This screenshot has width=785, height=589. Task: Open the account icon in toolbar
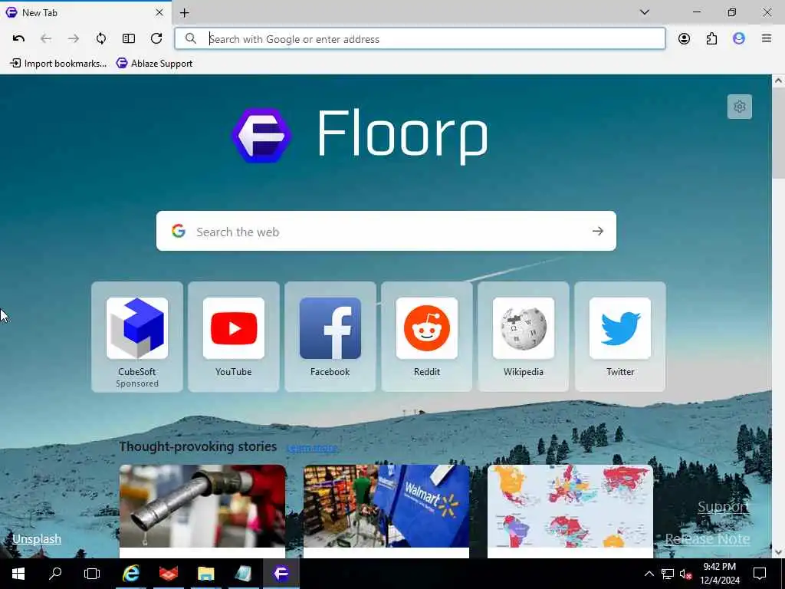tap(684, 38)
